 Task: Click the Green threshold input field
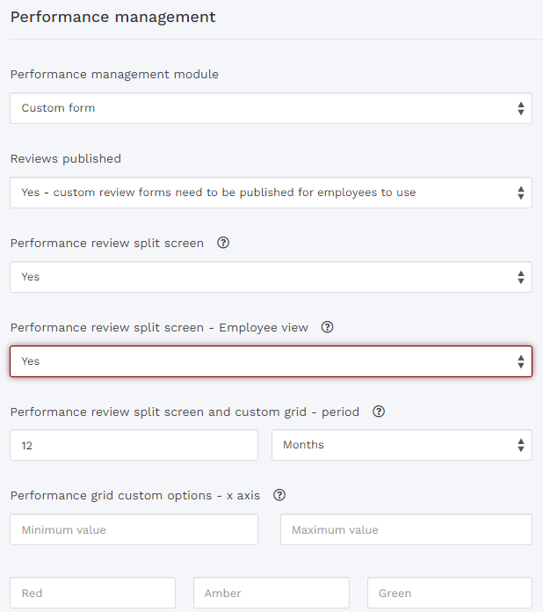[x=449, y=594]
